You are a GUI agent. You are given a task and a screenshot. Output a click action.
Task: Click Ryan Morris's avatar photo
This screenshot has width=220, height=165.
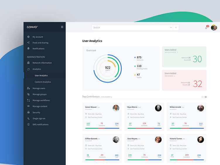[158, 108]
